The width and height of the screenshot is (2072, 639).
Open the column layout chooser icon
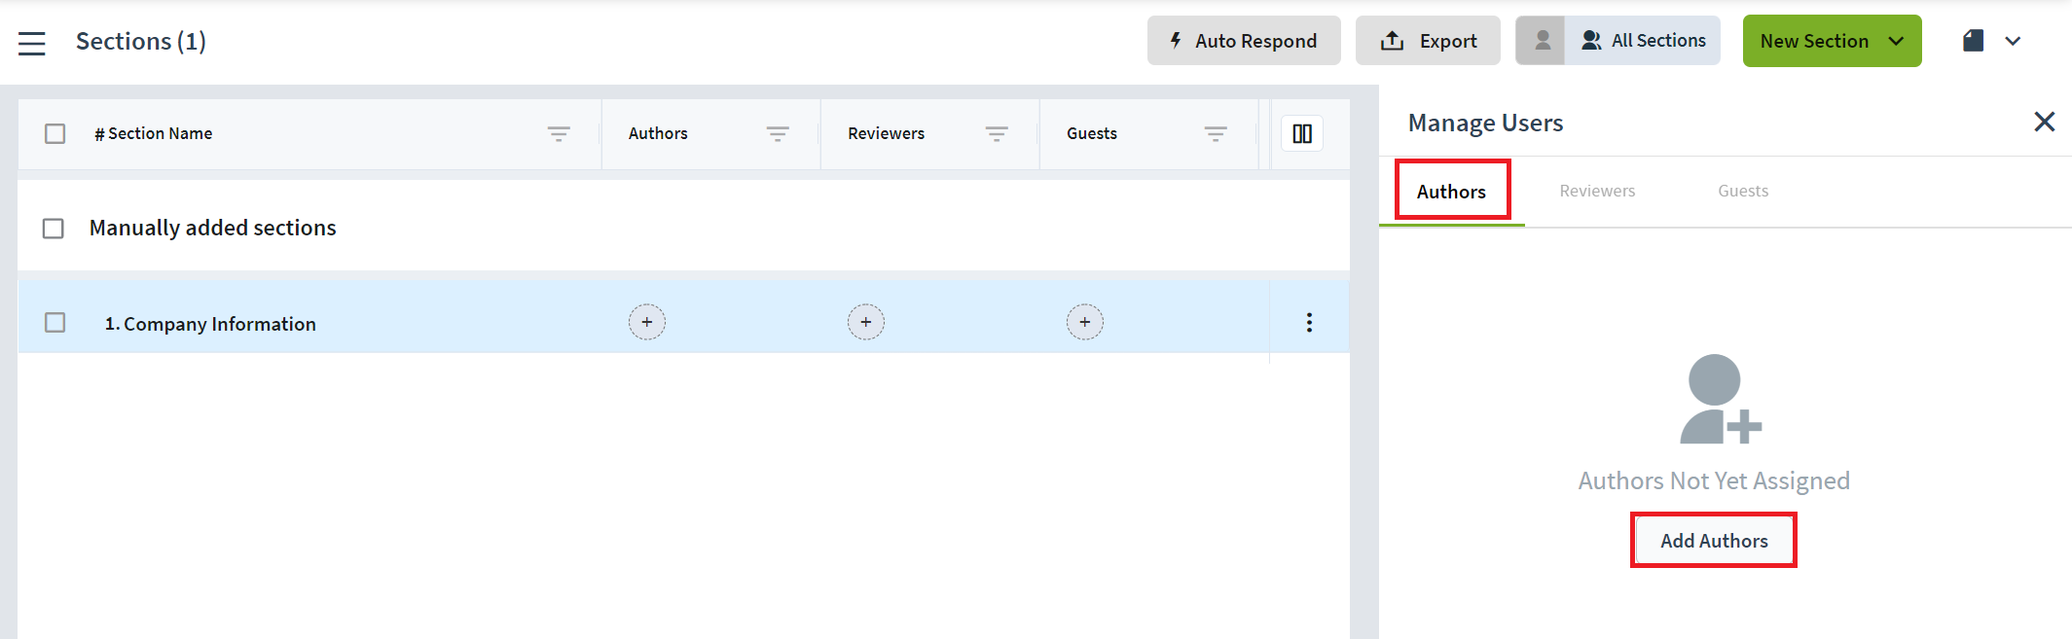tap(1302, 133)
